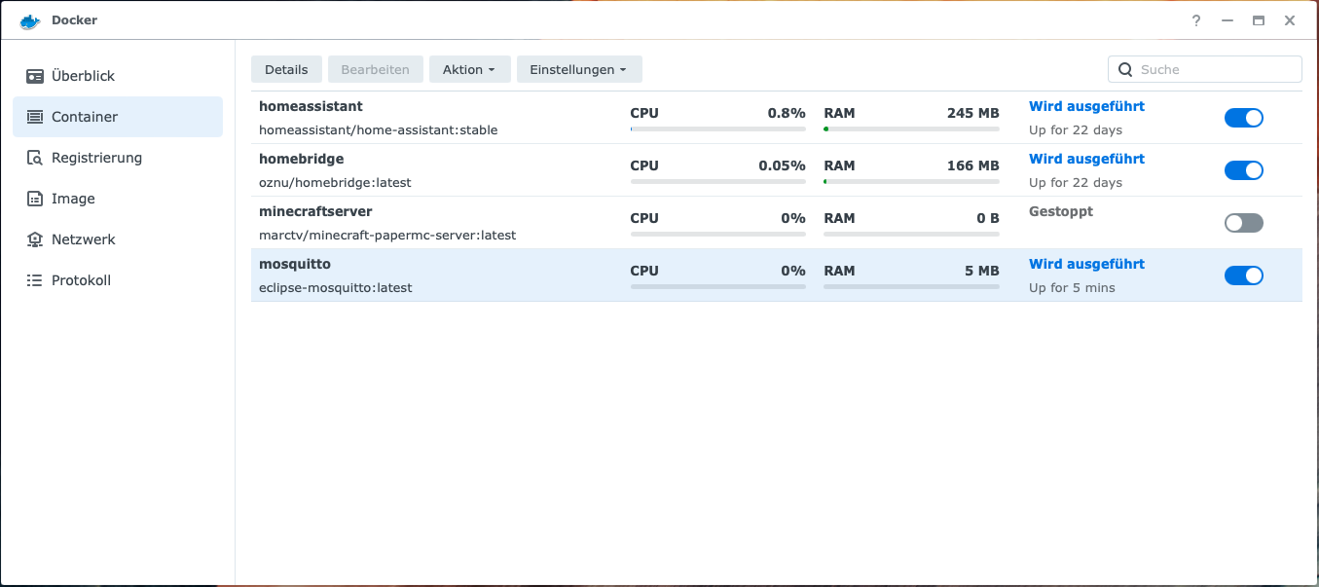Stop the homeassistant container with its toggle
Viewport: 1319px width, 587px height.
click(1243, 117)
